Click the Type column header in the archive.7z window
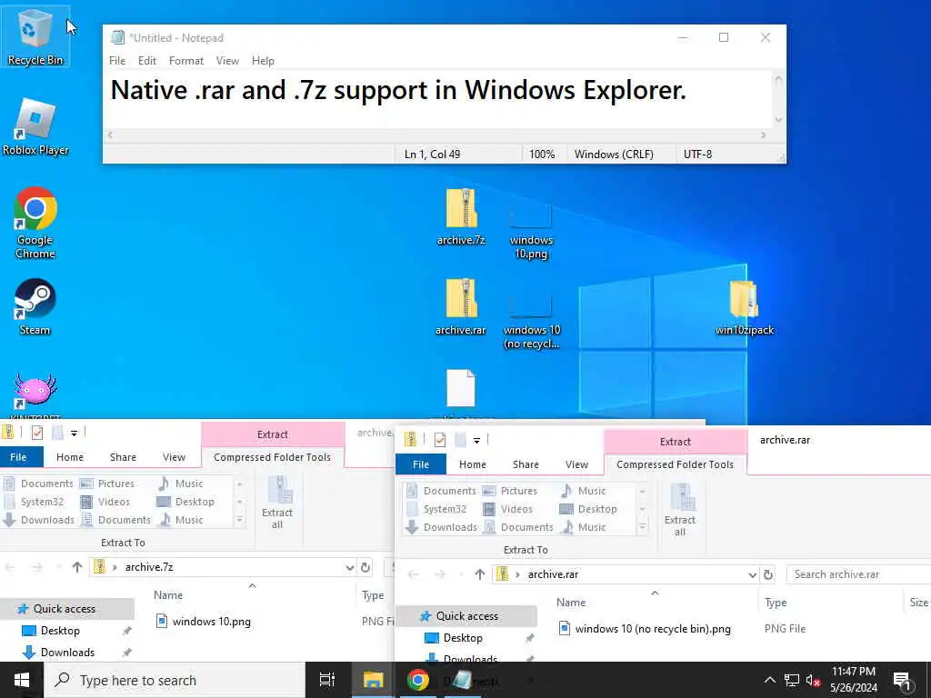This screenshot has height=698, width=931. tap(374, 595)
